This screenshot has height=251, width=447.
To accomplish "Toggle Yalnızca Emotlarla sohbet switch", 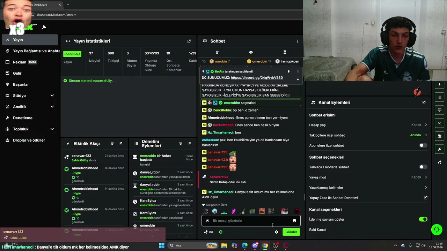I will point(423,167).
